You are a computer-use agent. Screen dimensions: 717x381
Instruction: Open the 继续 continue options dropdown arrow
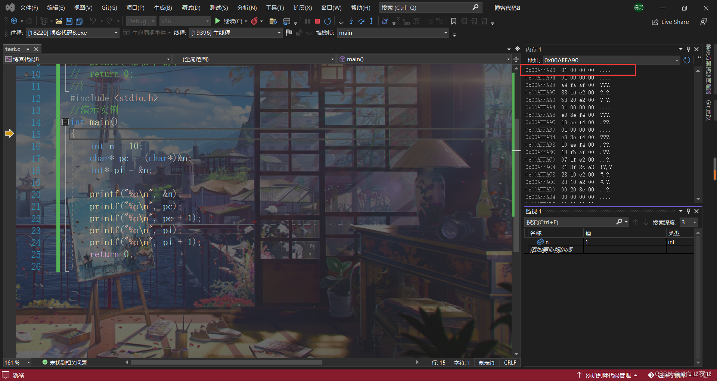pyautogui.click(x=246, y=21)
